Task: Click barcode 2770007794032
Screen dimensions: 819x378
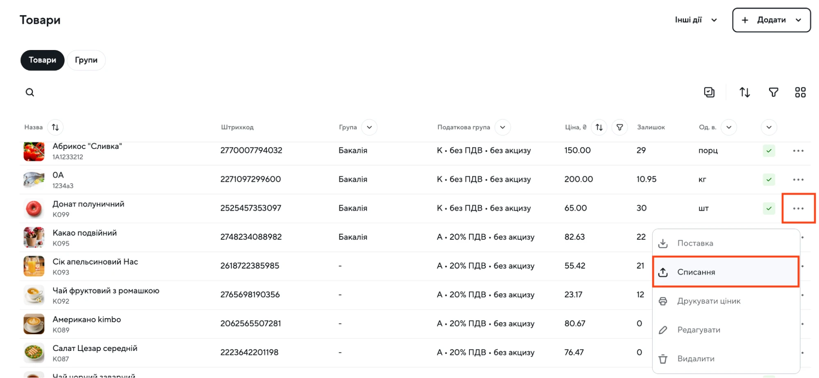Action: tap(252, 150)
